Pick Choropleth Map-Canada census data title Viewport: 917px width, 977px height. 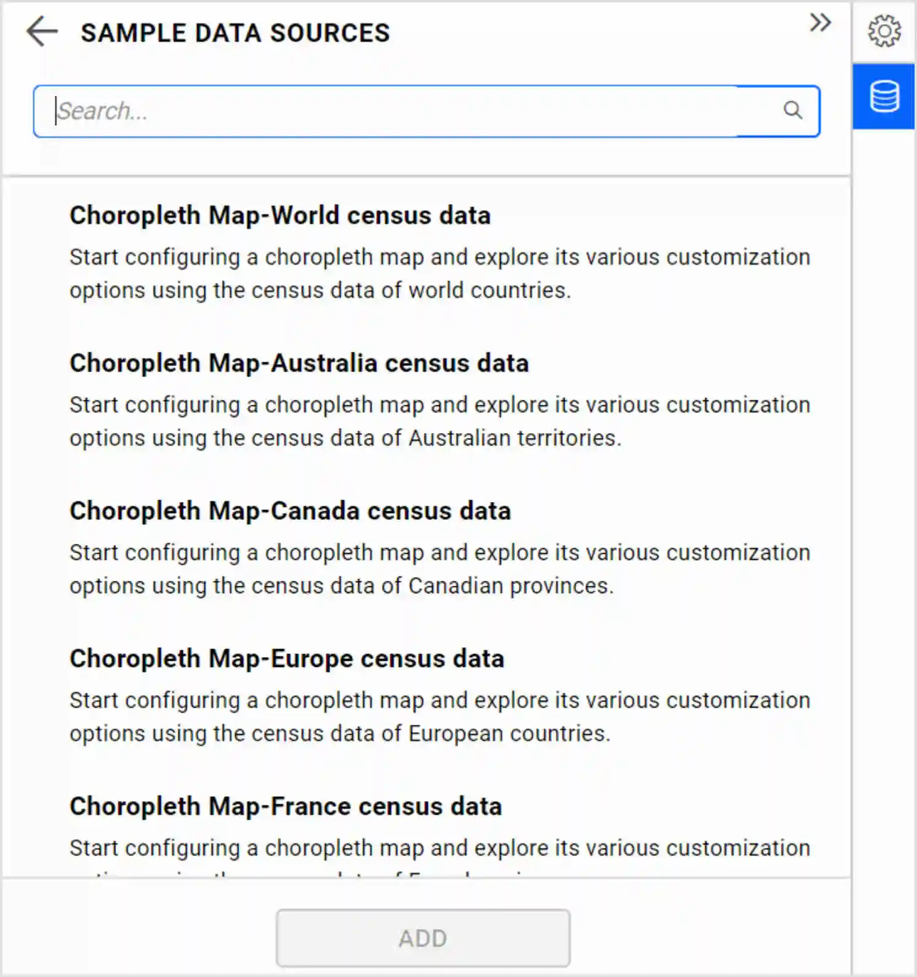coord(290,511)
